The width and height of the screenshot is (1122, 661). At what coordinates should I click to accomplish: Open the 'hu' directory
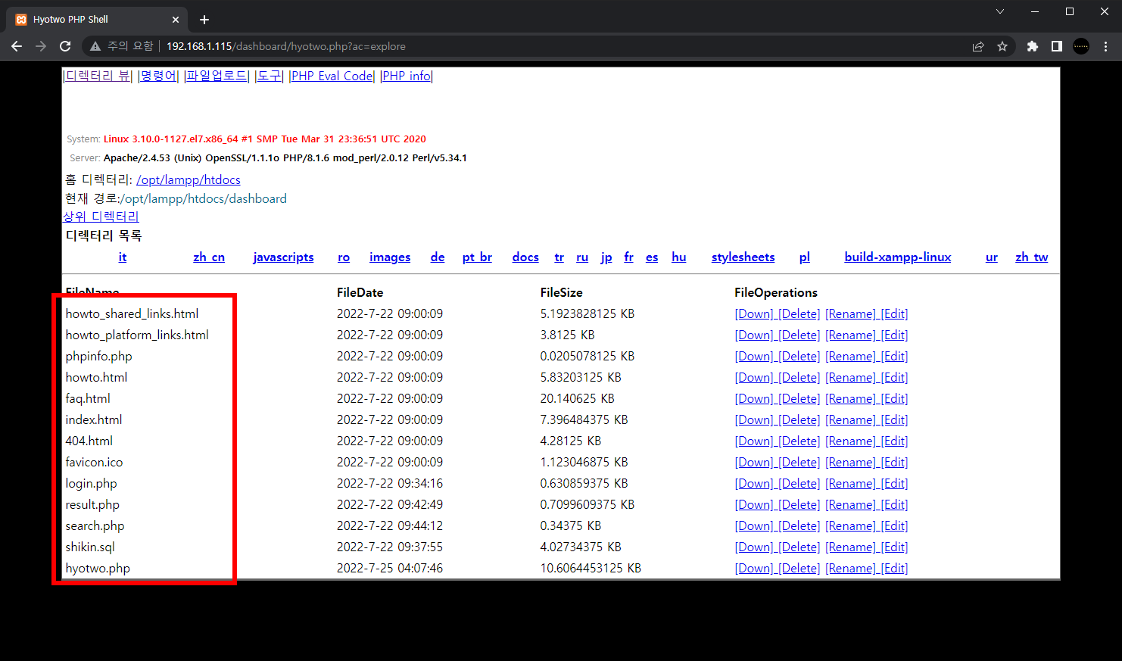coord(679,257)
